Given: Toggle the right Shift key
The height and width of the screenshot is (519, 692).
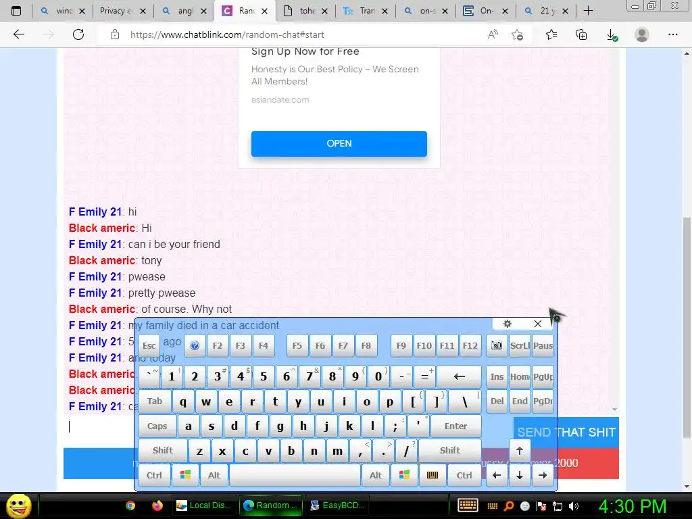Looking at the screenshot, I should tap(449, 450).
